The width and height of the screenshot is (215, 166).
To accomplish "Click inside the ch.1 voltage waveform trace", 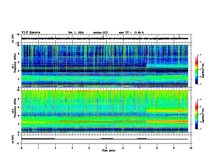I will point(105,39).
